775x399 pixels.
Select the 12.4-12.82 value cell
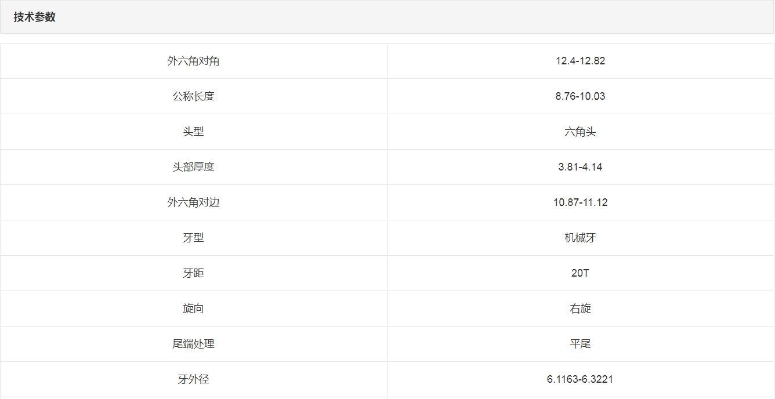[x=580, y=61]
